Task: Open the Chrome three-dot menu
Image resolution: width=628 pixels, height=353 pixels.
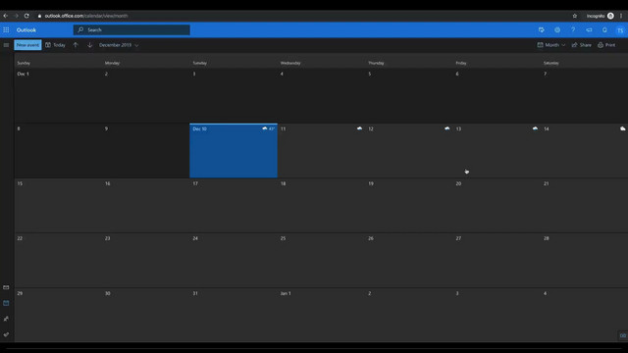Action: click(x=621, y=16)
